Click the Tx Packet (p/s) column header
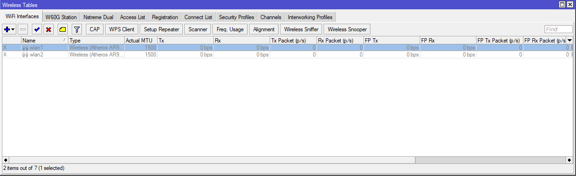 pyautogui.click(x=293, y=41)
